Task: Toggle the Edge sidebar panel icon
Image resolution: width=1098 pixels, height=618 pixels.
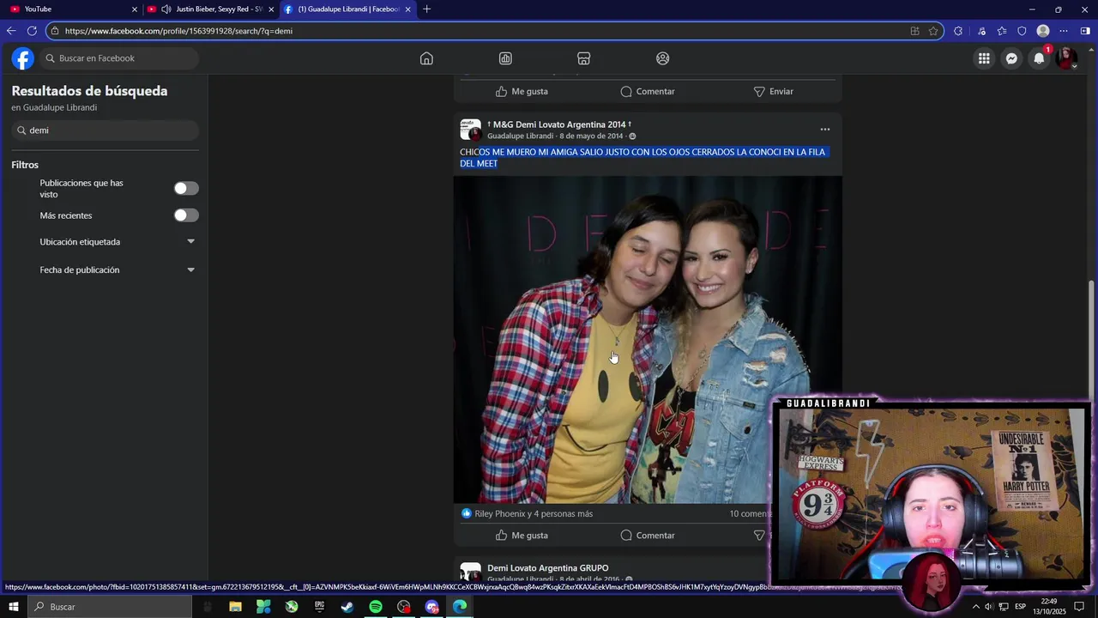Action: tap(1085, 31)
